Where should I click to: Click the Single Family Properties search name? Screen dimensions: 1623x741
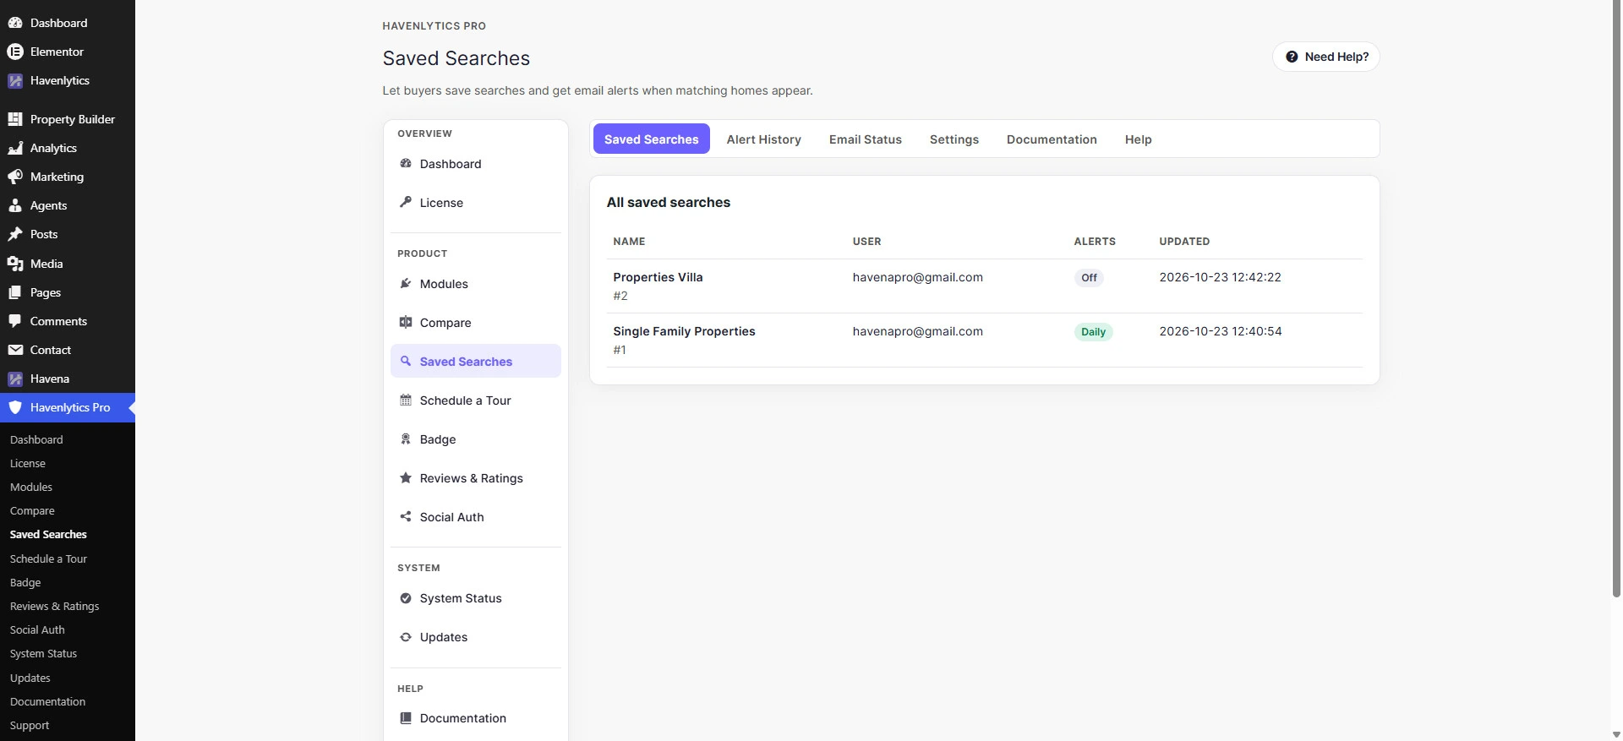pyautogui.click(x=684, y=331)
